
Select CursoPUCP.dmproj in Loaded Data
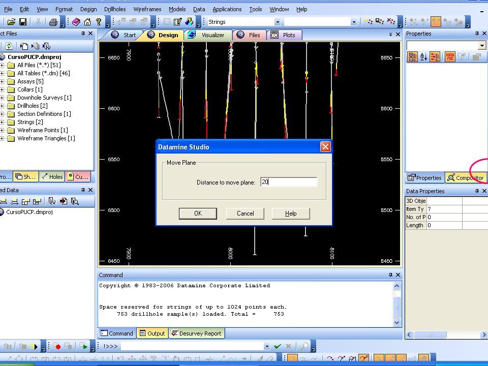(29, 212)
